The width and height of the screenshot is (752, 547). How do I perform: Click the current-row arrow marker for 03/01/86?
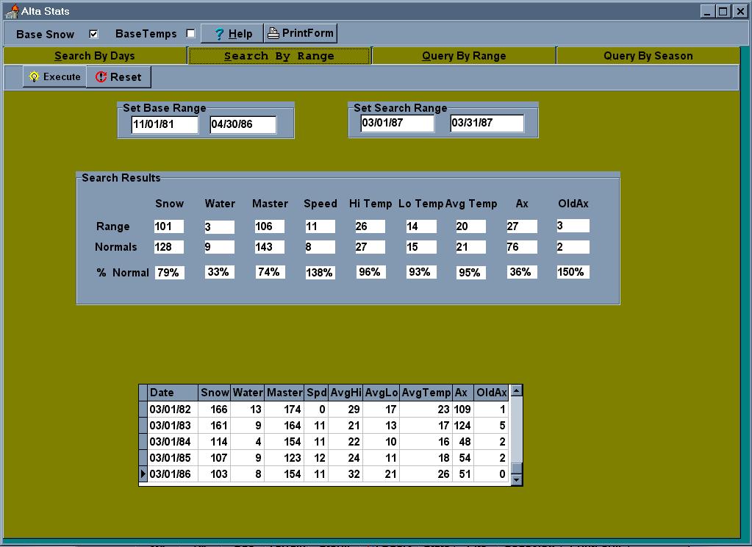[x=143, y=474]
